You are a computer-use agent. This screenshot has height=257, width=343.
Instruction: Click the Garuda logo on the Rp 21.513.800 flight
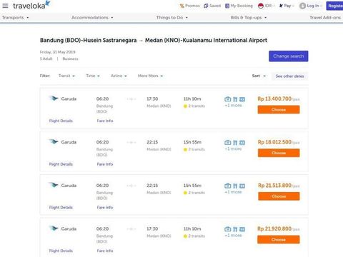click(54, 185)
